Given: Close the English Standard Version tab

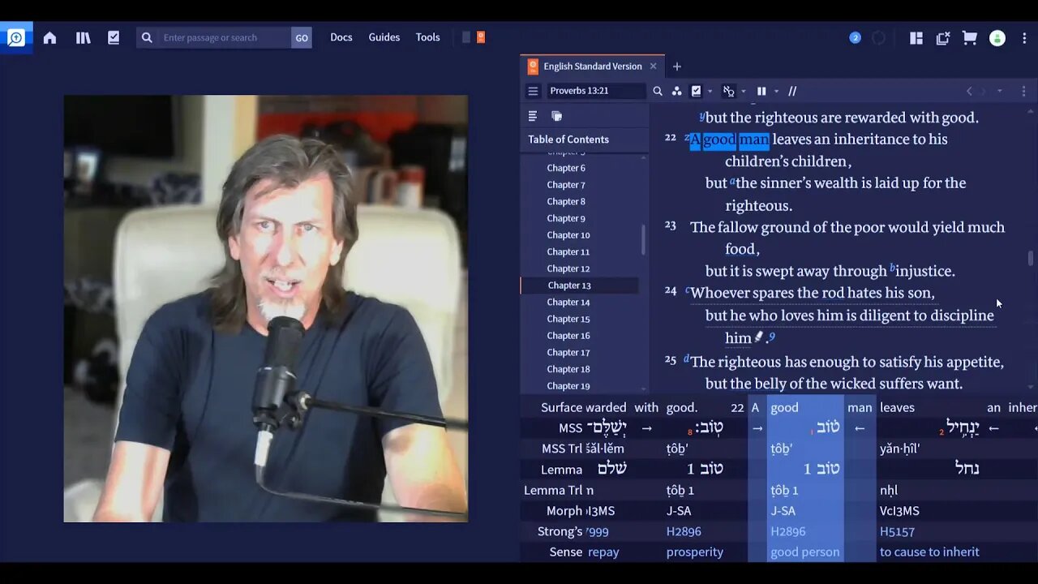Looking at the screenshot, I should [x=653, y=67].
